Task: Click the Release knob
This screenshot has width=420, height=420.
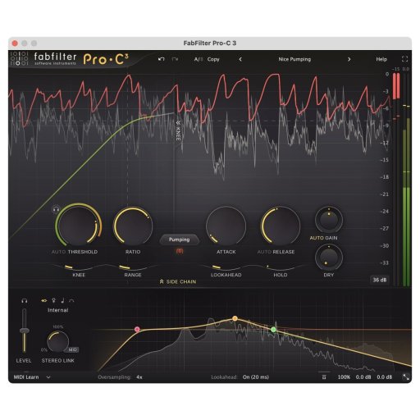Action: (x=280, y=226)
